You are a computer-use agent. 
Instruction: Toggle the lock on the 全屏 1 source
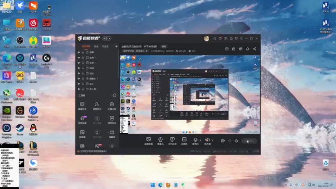pos(83,58)
